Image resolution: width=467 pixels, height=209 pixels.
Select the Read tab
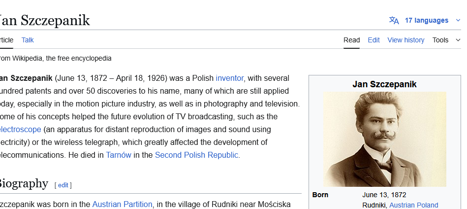click(x=351, y=40)
